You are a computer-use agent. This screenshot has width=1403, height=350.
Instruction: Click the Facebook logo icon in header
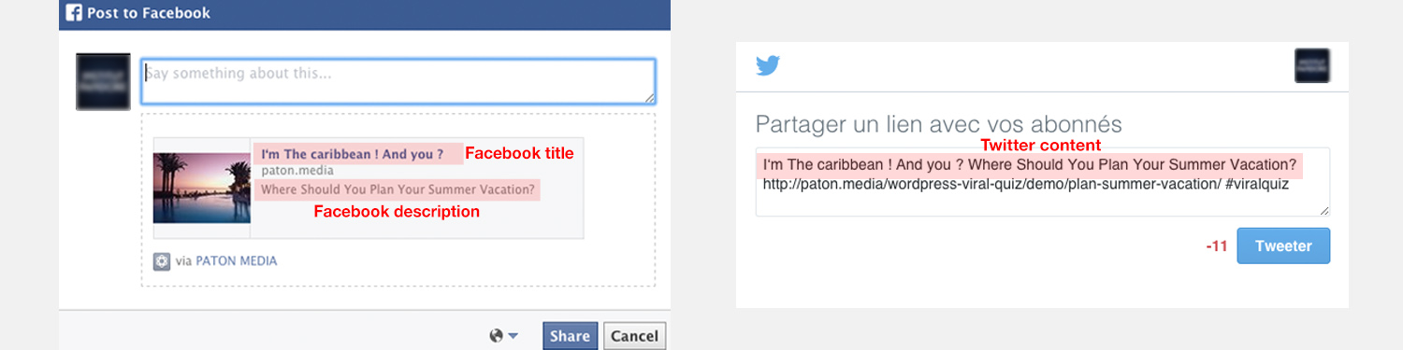[x=74, y=13]
